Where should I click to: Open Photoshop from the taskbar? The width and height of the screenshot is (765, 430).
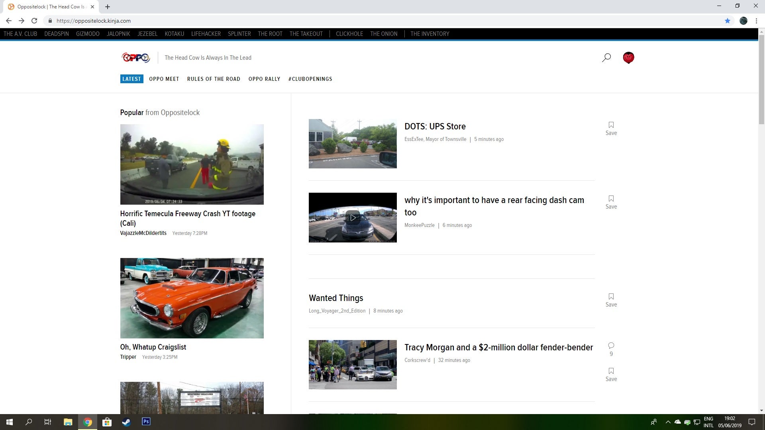click(x=146, y=422)
